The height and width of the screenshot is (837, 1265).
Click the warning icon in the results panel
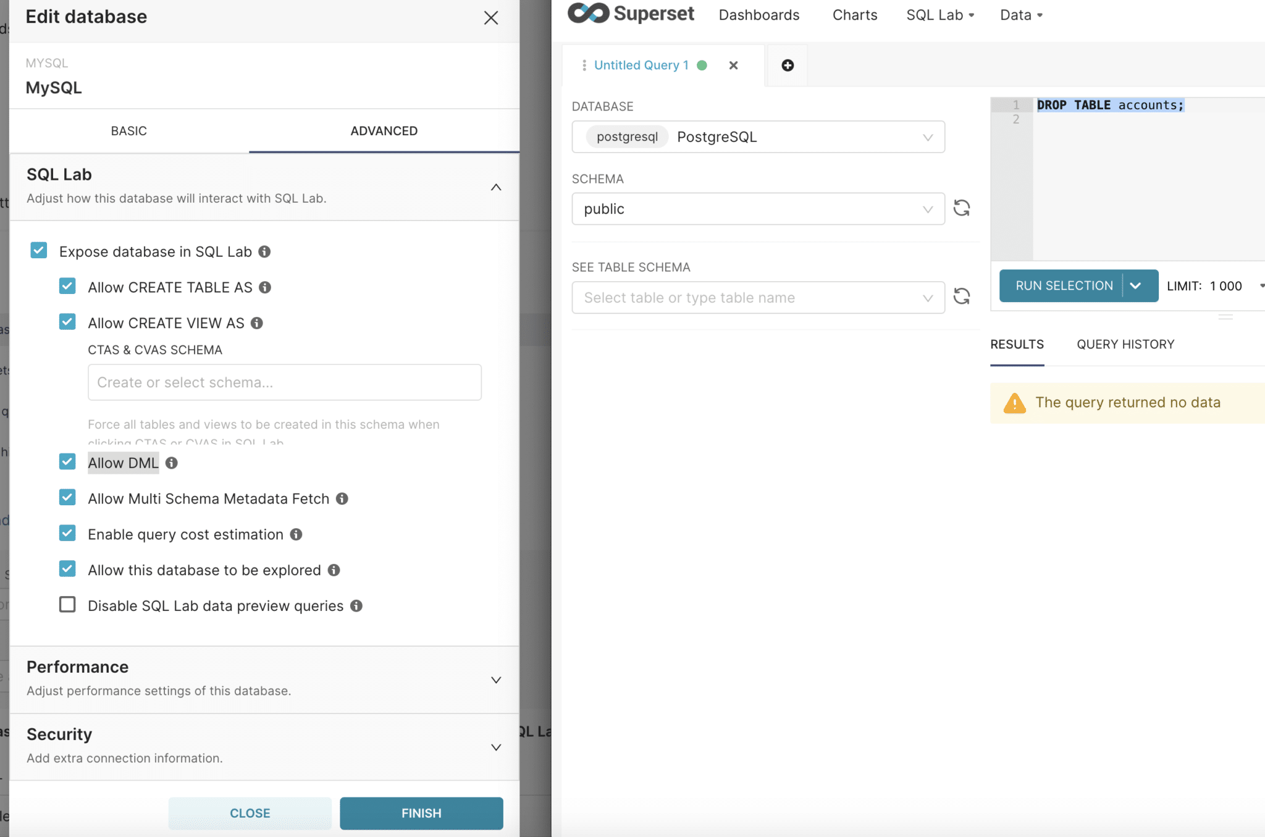point(1014,402)
